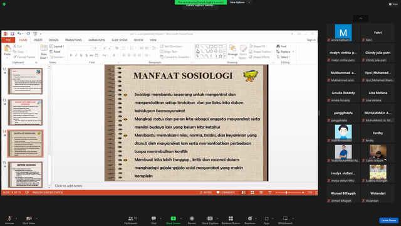Open audio options arrow beside Unmute

16,218
